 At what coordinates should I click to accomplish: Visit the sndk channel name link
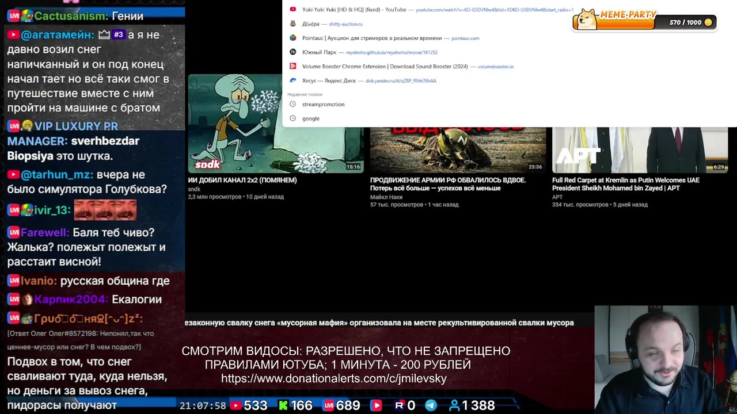tap(194, 189)
